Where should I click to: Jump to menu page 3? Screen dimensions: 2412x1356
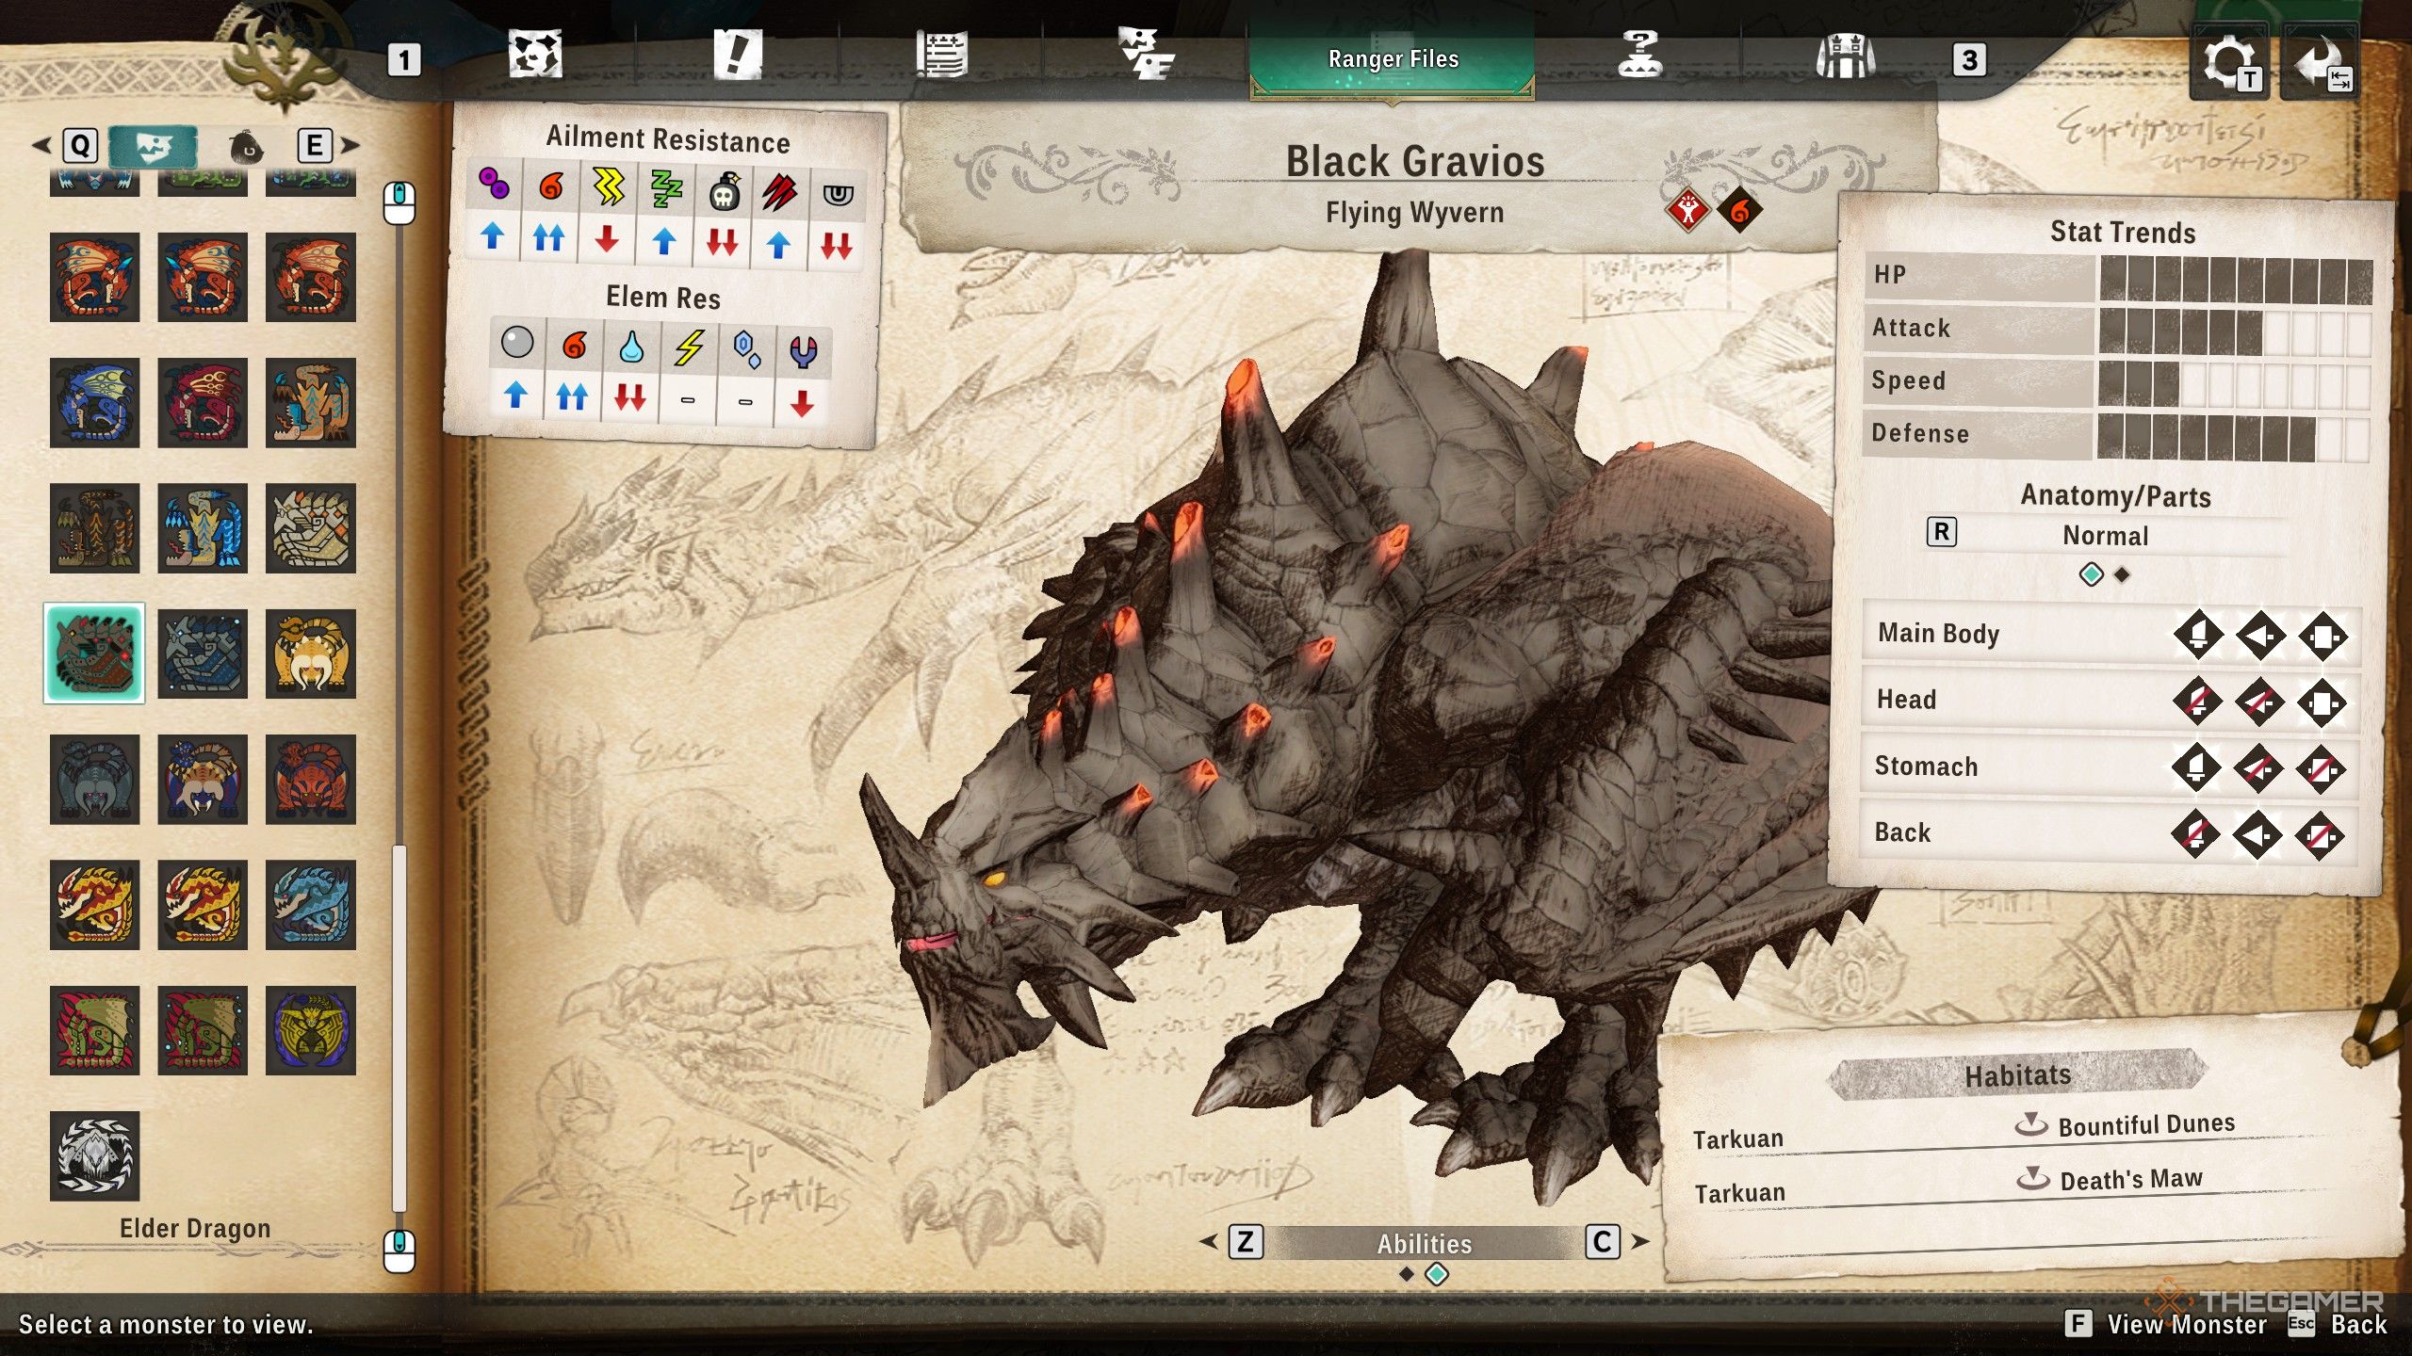[x=1969, y=60]
